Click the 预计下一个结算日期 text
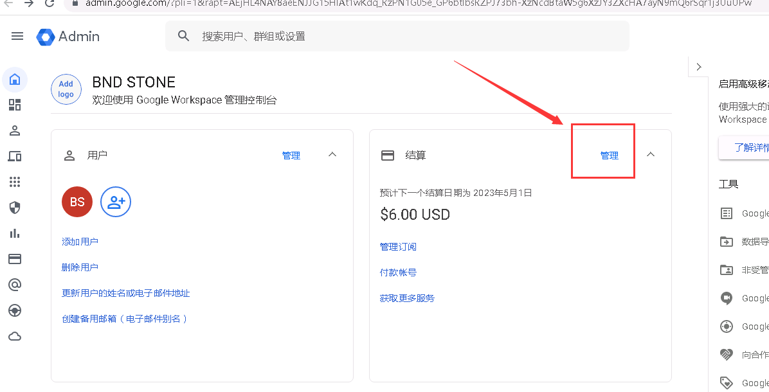This screenshot has width=769, height=392. click(456, 193)
